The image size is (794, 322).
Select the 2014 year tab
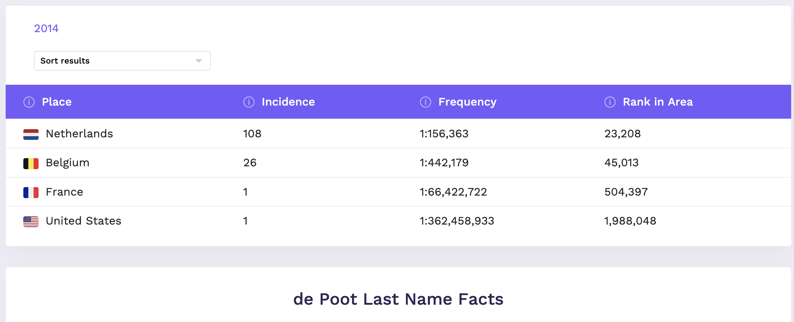(x=46, y=28)
